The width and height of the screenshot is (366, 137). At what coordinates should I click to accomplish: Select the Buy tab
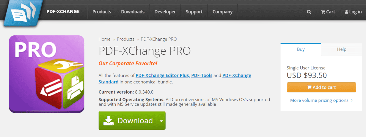tap(301, 49)
